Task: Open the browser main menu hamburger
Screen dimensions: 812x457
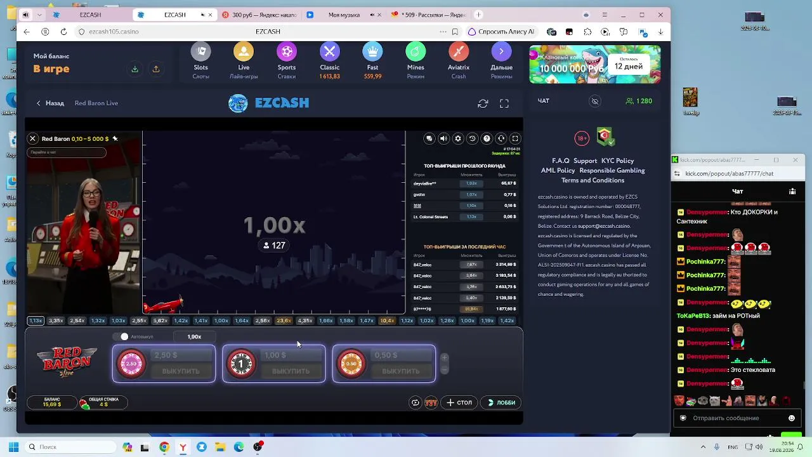Action: click(605, 15)
